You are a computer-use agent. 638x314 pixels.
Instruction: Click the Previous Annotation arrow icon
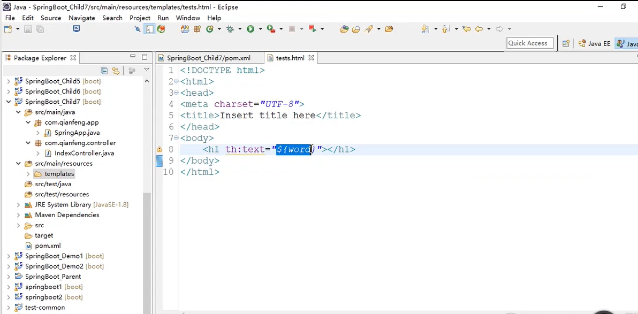point(446,29)
